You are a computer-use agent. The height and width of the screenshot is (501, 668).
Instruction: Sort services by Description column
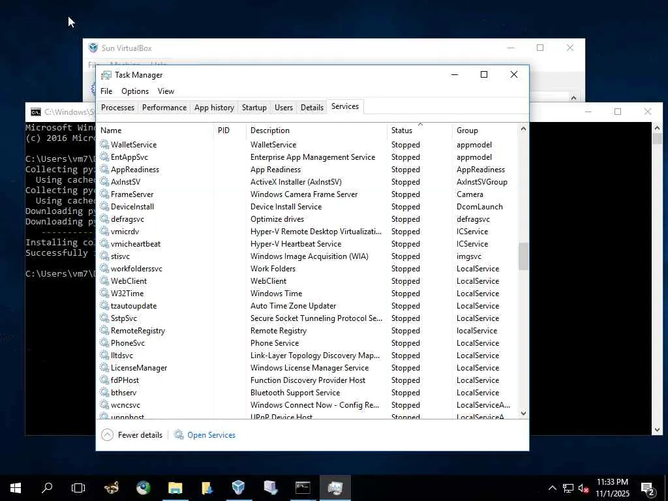pyautogui.click(x=317, y=130)
